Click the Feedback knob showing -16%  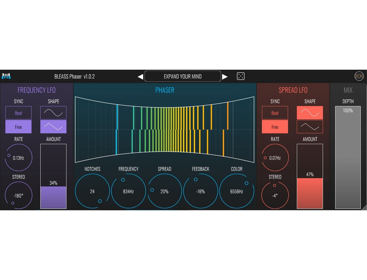201,191
